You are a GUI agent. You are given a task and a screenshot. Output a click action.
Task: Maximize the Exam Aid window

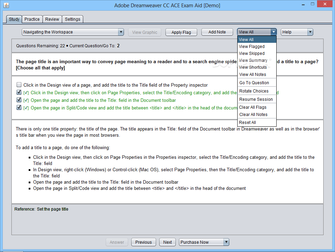click(312, 4)
